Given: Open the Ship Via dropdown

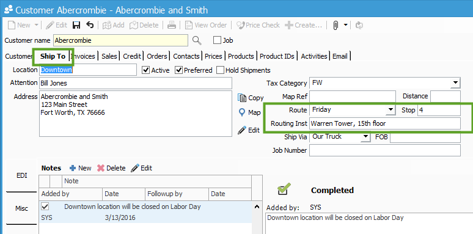Looking at the screenshot, I should click(365, 137).
